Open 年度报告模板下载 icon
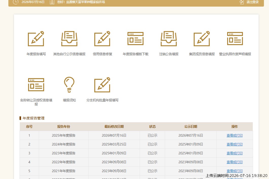 point(136,39)
